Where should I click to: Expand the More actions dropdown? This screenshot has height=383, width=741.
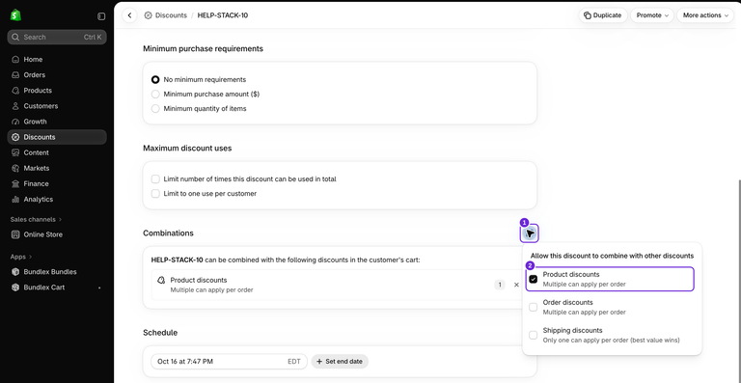coord(705,15)
